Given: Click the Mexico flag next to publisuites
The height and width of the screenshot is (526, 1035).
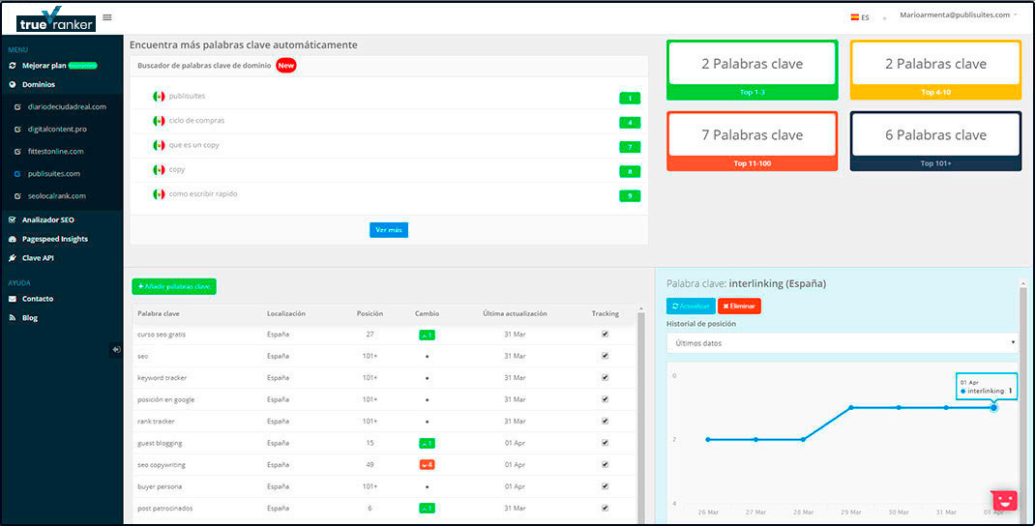Looking at the screenshot, I should point(159,97).
